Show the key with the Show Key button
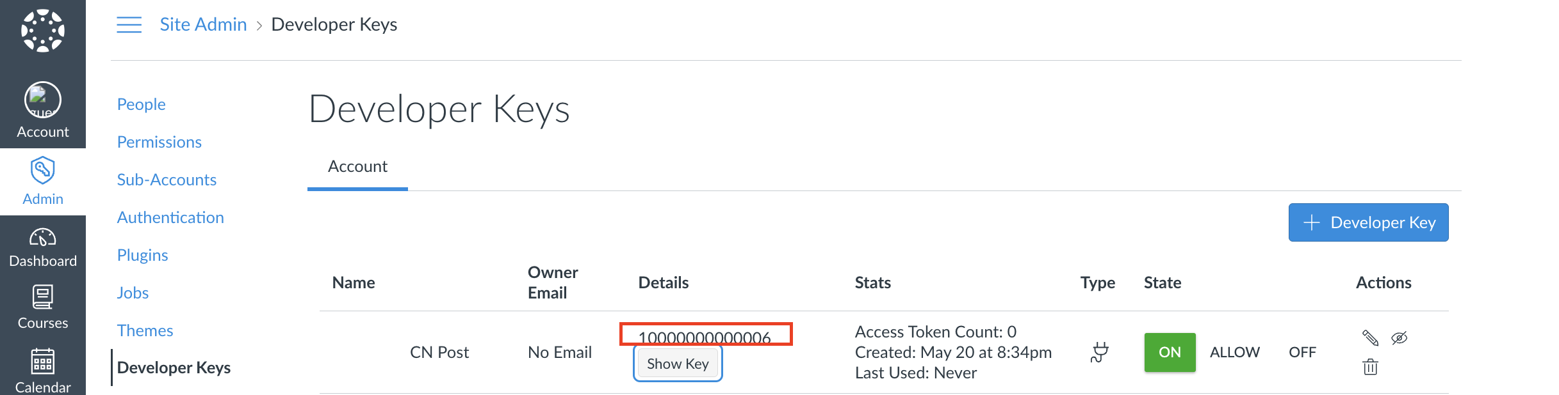The height and width of the screenshot is (395, 1559). pos(677,363)
